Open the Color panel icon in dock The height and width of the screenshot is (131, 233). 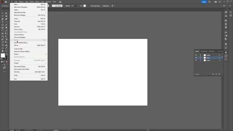[x=226, y=12]
